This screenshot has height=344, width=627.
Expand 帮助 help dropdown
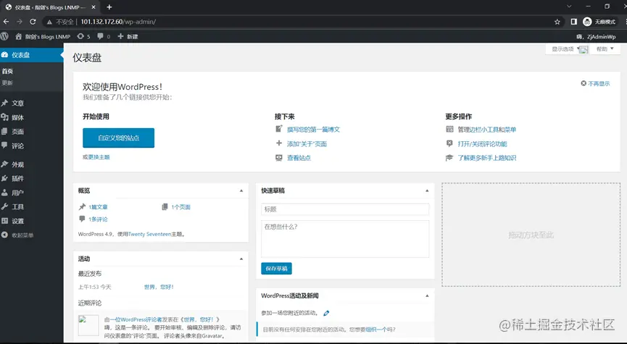(x=605, y=49)
